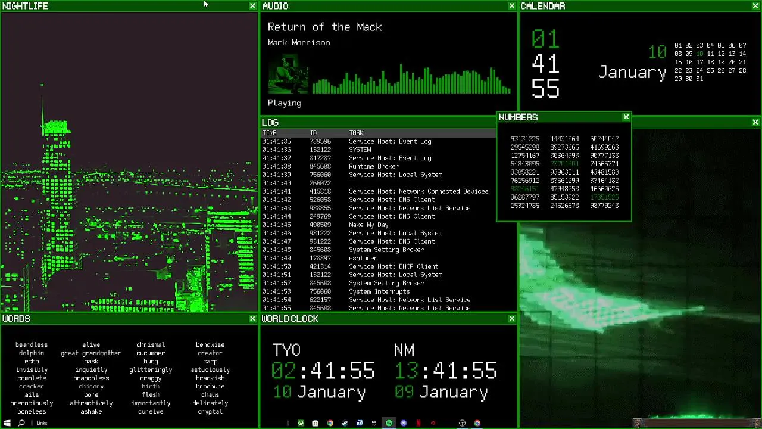Viewport: 762px width, 429px height.
Task: Click the month name January in CALENDAR
Action: click(x=632, y=73)
